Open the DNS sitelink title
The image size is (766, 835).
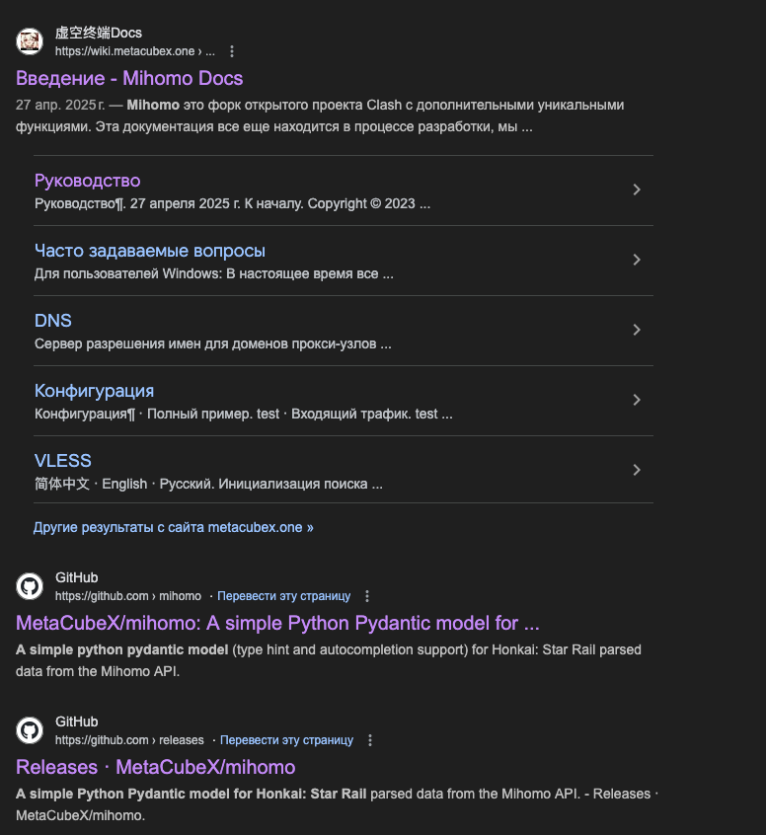52,321
